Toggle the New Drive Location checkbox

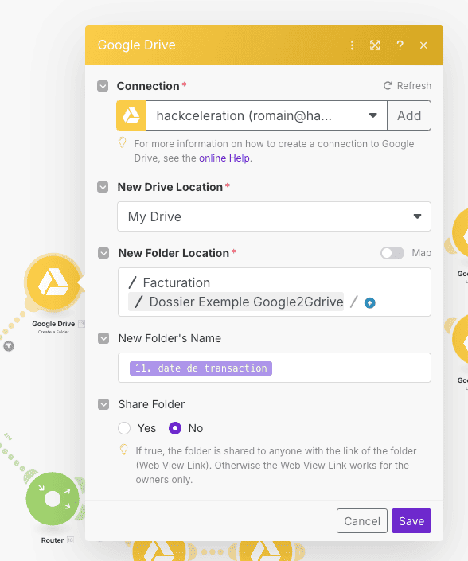click(103, 187)
